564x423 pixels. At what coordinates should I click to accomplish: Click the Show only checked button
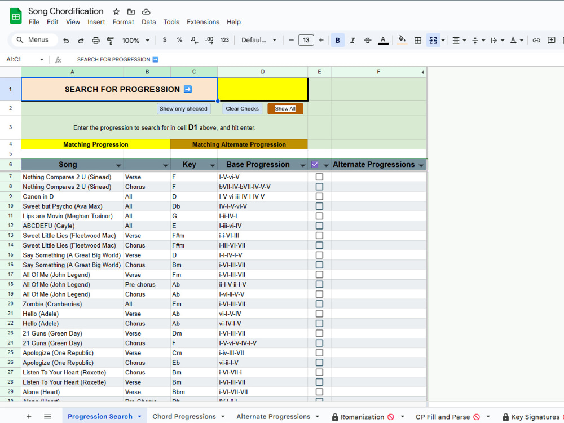point(183,109)
